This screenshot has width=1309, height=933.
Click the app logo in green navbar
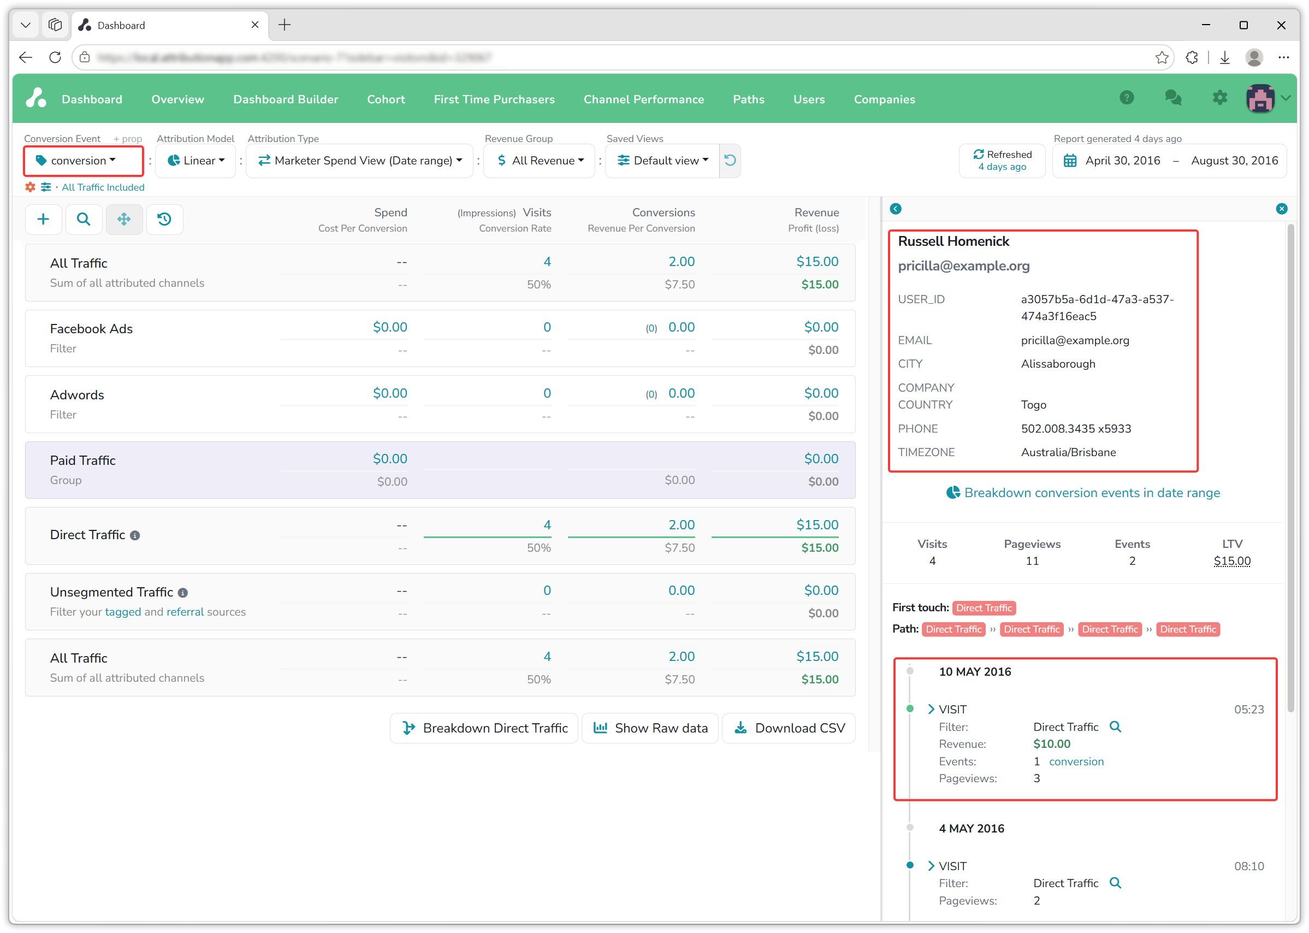36,98
